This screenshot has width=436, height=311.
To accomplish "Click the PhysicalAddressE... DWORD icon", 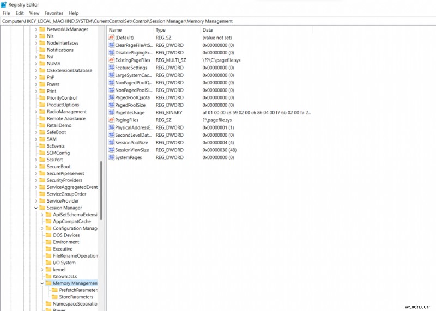I will (112, 127).
